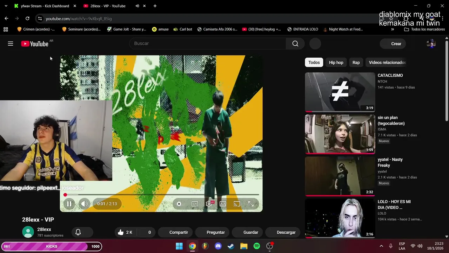Image resolution: width=449 pixels, height=253 pixels.
Task: Close the Kick Dashboard tab
Action: tap(75, 6)
